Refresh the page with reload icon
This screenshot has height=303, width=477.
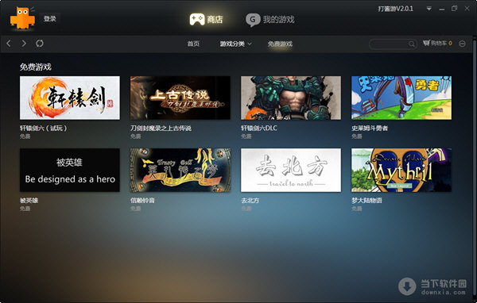(x=40, y=44)
